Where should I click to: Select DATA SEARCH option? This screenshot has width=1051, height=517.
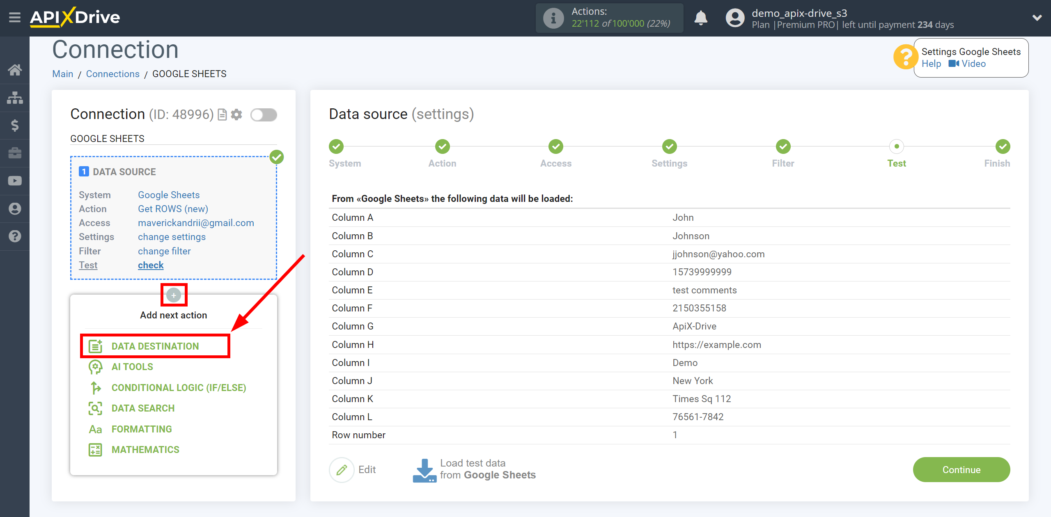(131, 408)
